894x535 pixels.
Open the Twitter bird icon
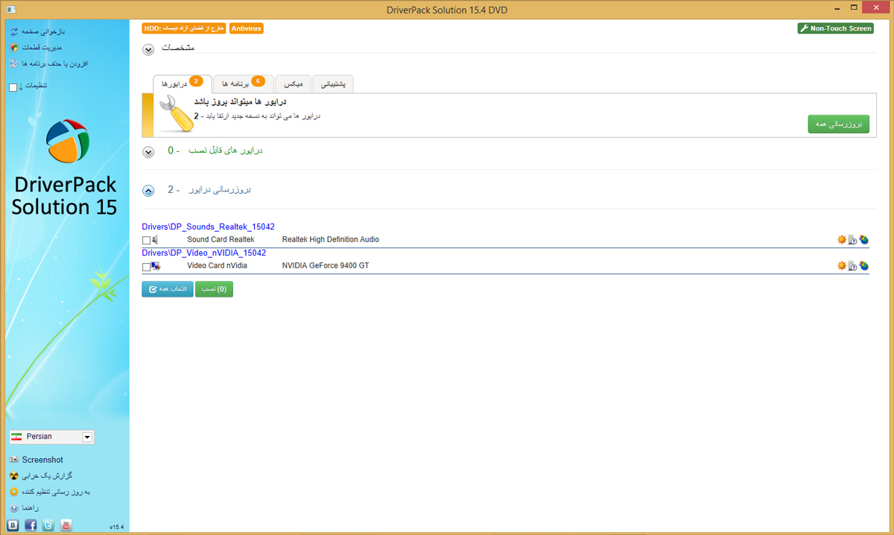(48, 525)
